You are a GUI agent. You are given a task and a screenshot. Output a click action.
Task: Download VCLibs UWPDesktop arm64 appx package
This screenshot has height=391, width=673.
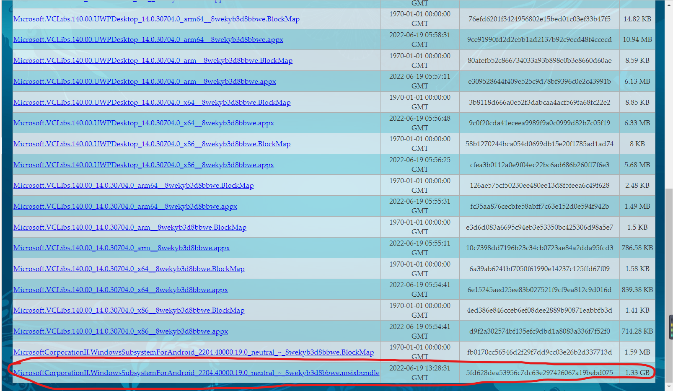(x=148, y=39)
